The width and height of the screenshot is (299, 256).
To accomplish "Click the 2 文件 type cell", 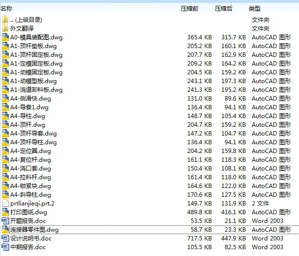I will click(260, 204).
